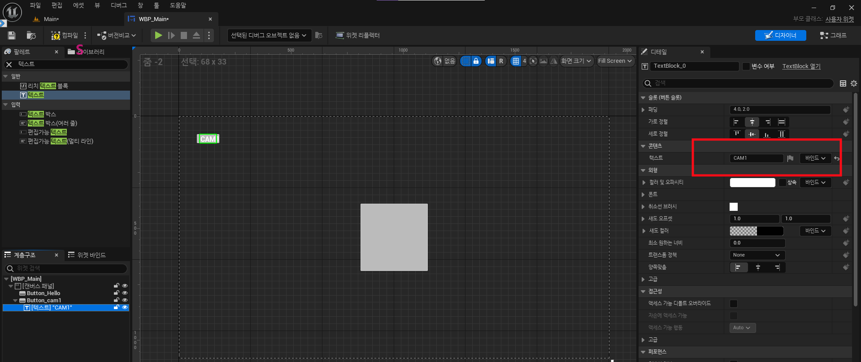The width and height of the screenshot is (861, 362).
Task: Stop simulation with the square icon
Action: [184, 35]
